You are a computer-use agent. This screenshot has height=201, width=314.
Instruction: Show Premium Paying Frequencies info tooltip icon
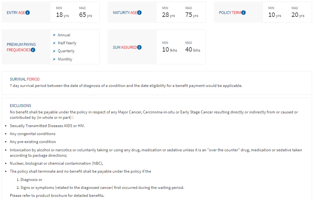(x=33, y=50)
